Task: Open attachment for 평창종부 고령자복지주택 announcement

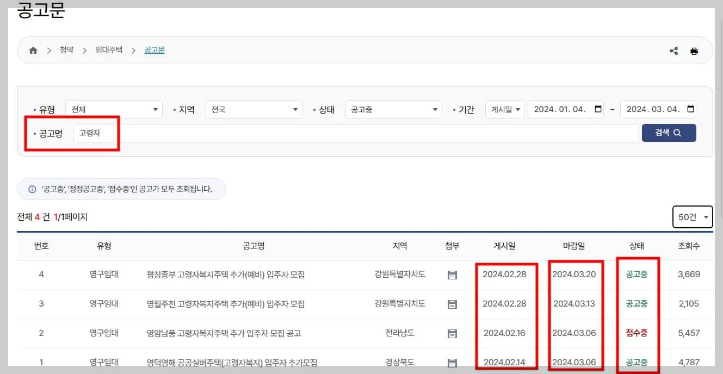Action: [452, 275]
